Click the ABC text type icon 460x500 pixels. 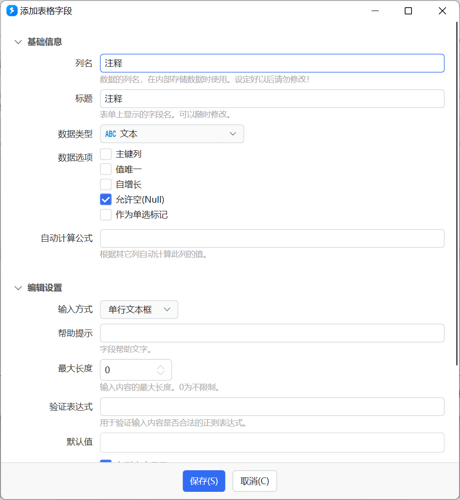(111, 134)
